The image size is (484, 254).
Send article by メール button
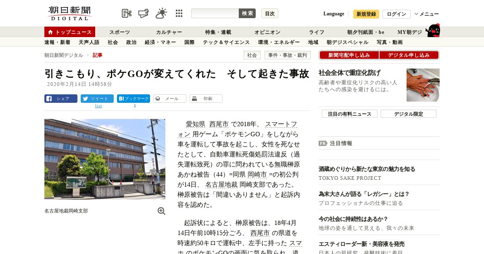coord(170,98)
